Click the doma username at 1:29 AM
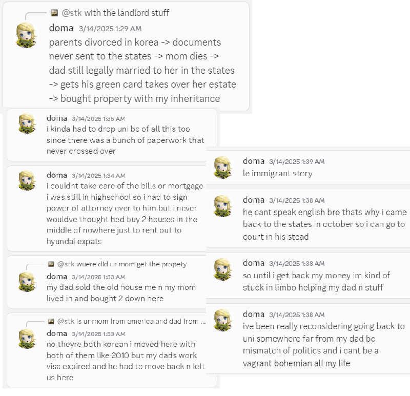The width and height of the screenshot is (410, 396). 61,28
